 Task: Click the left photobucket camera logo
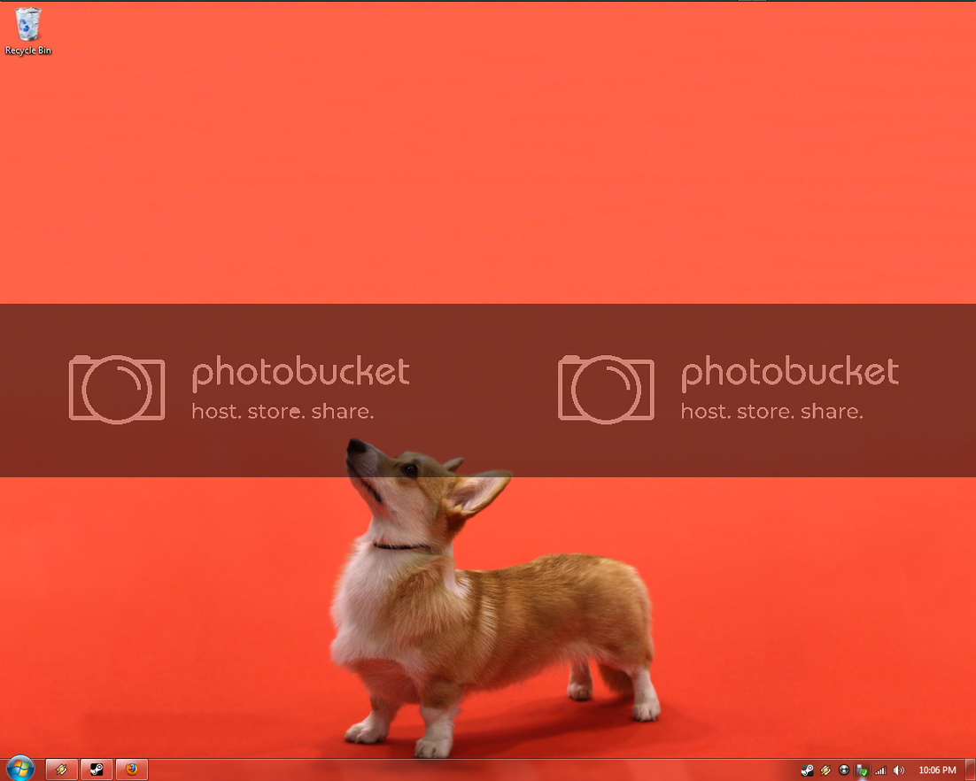[x=117, y=389]
